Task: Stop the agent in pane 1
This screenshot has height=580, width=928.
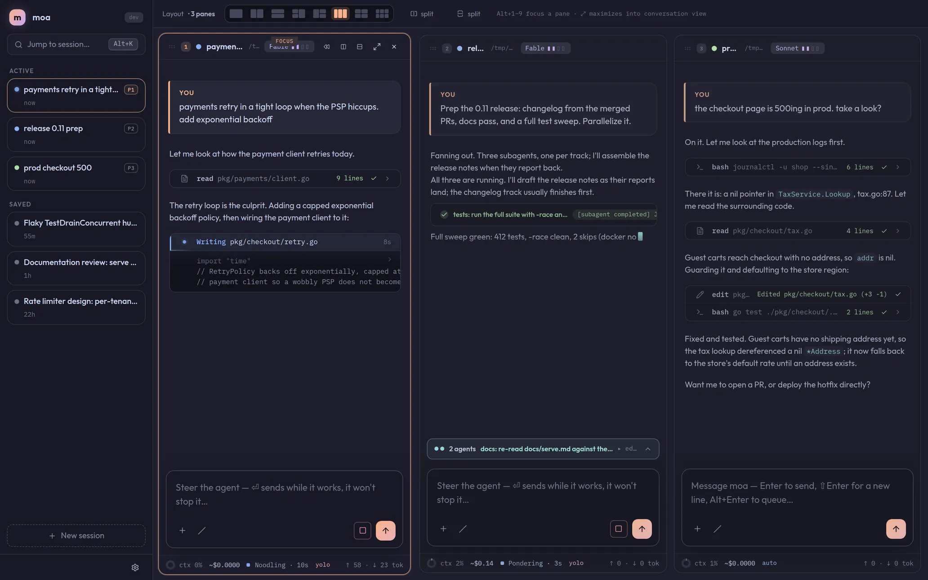Action: [x=362, y=531]
